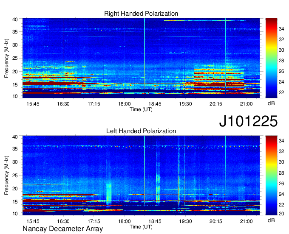Click the "34" value on the bottom colorbar
This screenshot has width=289, height=234.
pos(281,141)
